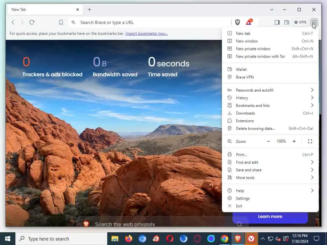Open Wallet from the menu
This screenshot has width=327, height=245.
click(270, 69)
